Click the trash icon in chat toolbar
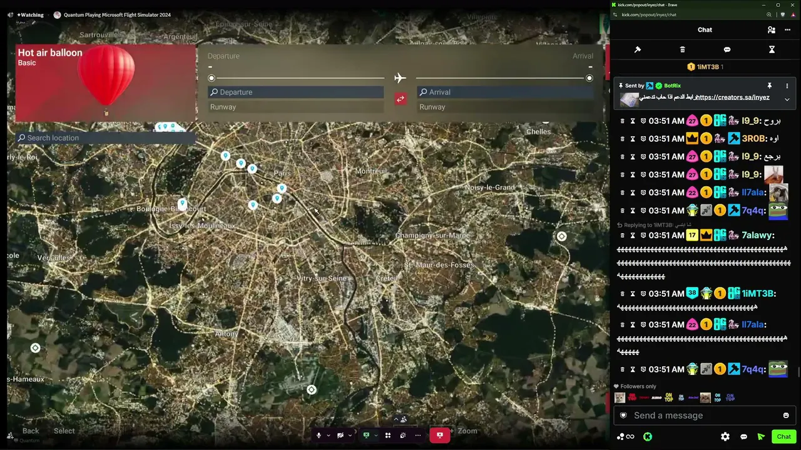 pyautogui.click(x=682, y=49)
